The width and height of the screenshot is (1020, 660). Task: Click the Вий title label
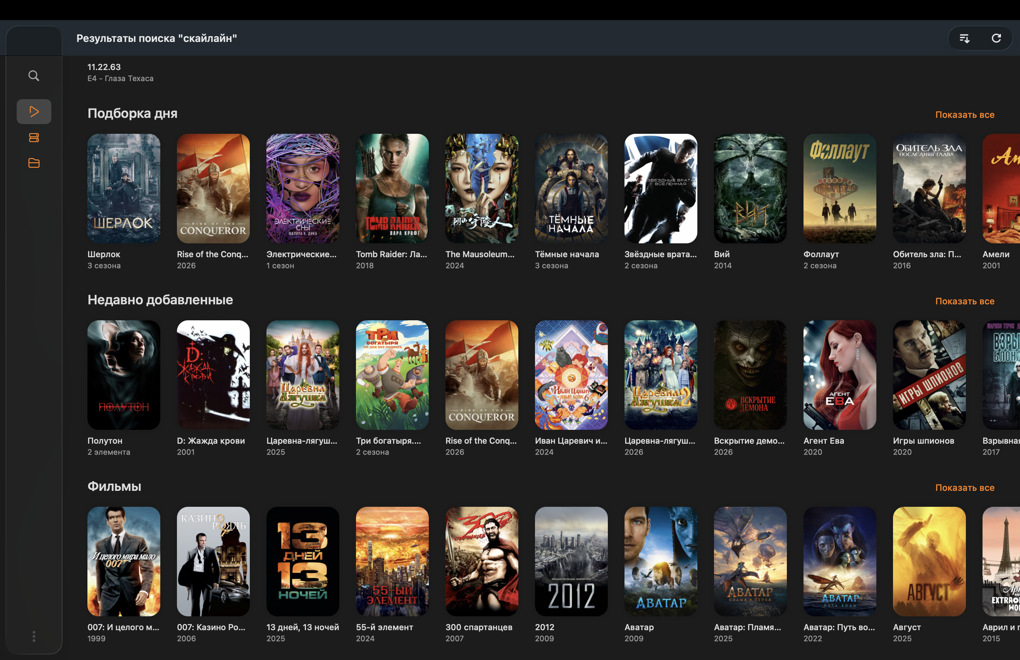click(x=722, y=254)
